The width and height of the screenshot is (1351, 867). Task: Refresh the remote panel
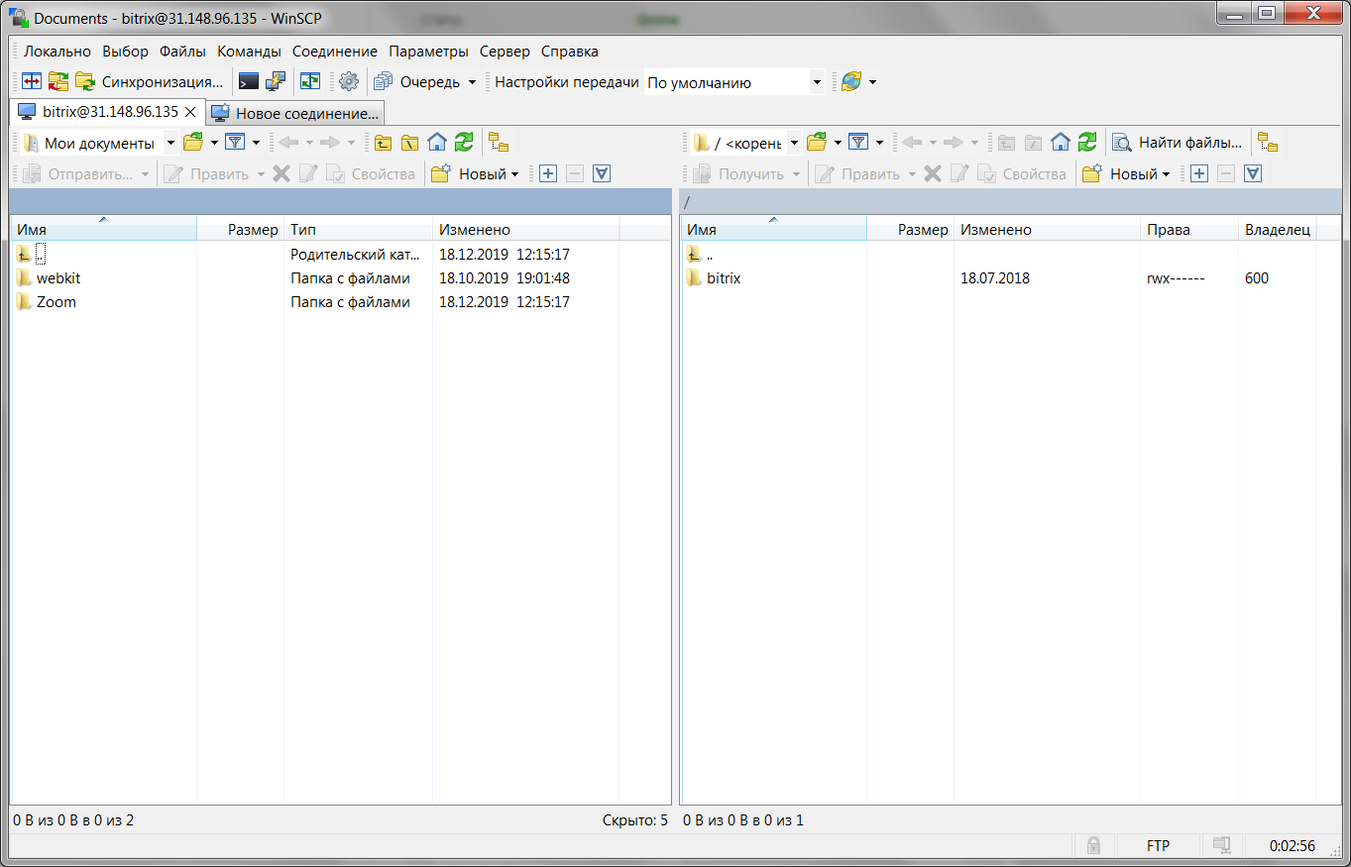(x=1087, y=143)
